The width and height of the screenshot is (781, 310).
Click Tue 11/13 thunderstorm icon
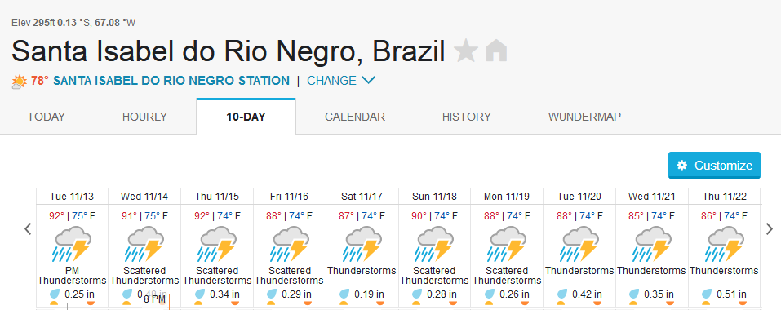(x=72, y=244)
